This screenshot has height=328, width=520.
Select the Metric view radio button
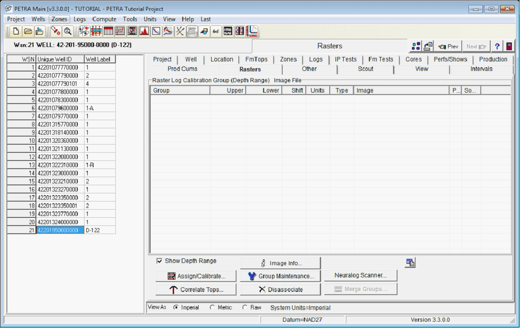click(x=213, y=308)
